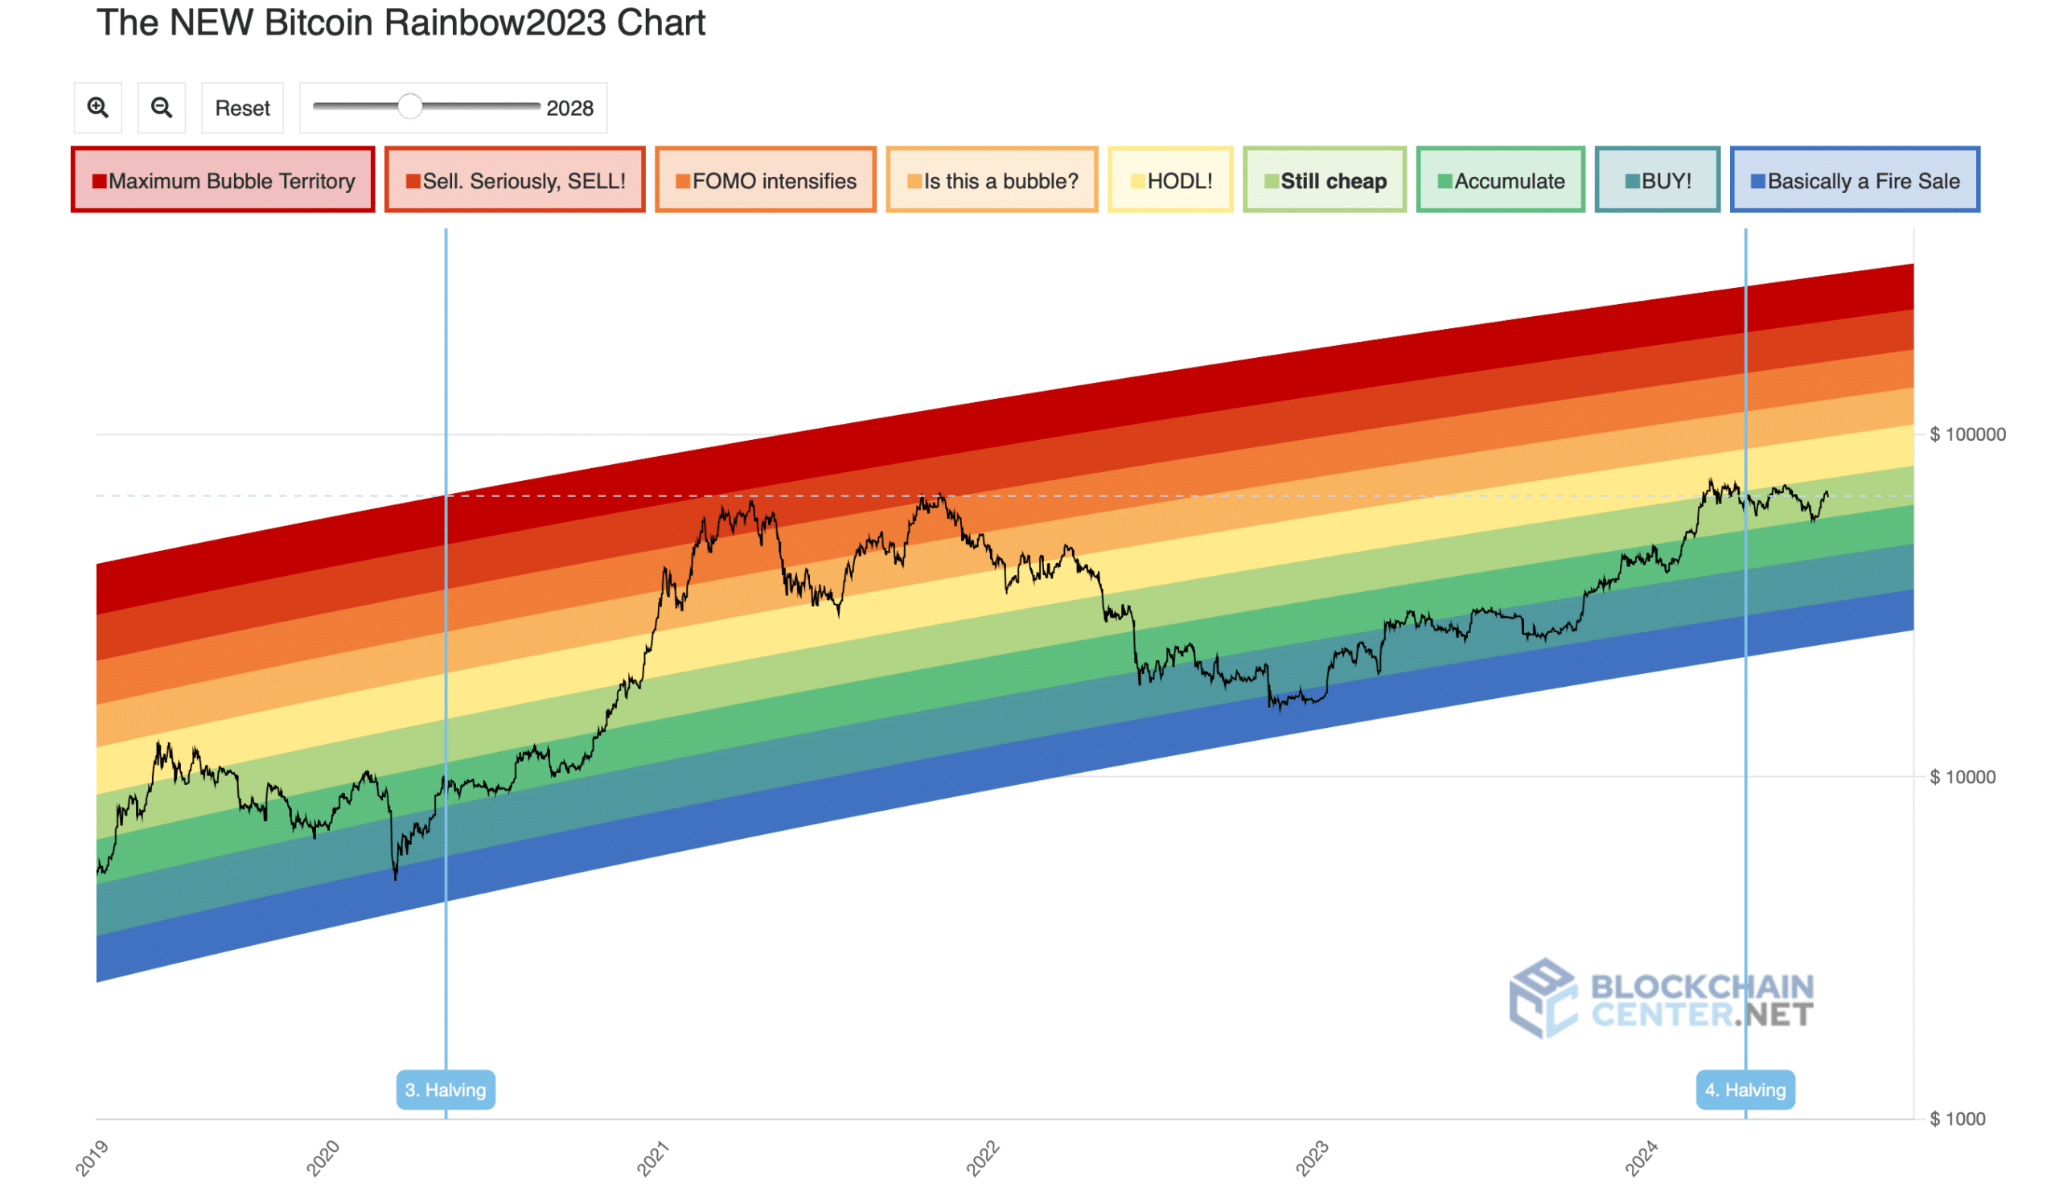The height and width of the screenshot is (1196, 2059).
Task: Toggle the Sell. Seriously, SELL! legend
Action: 516,179
